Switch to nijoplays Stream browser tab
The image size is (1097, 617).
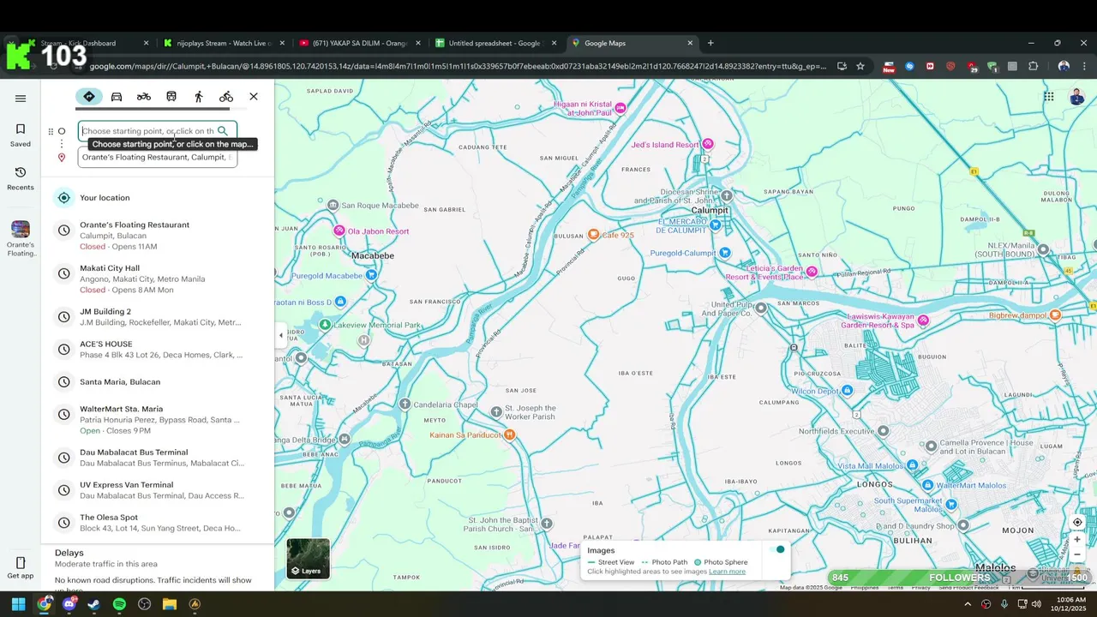[x=224, y=43]
